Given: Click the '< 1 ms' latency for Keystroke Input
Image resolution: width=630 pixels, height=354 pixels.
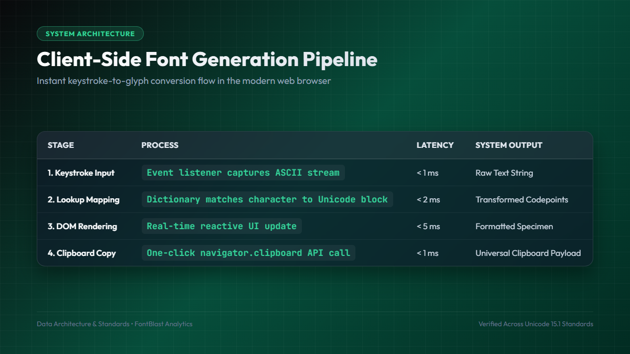Looking at the screenshot, I should [428, 173].
